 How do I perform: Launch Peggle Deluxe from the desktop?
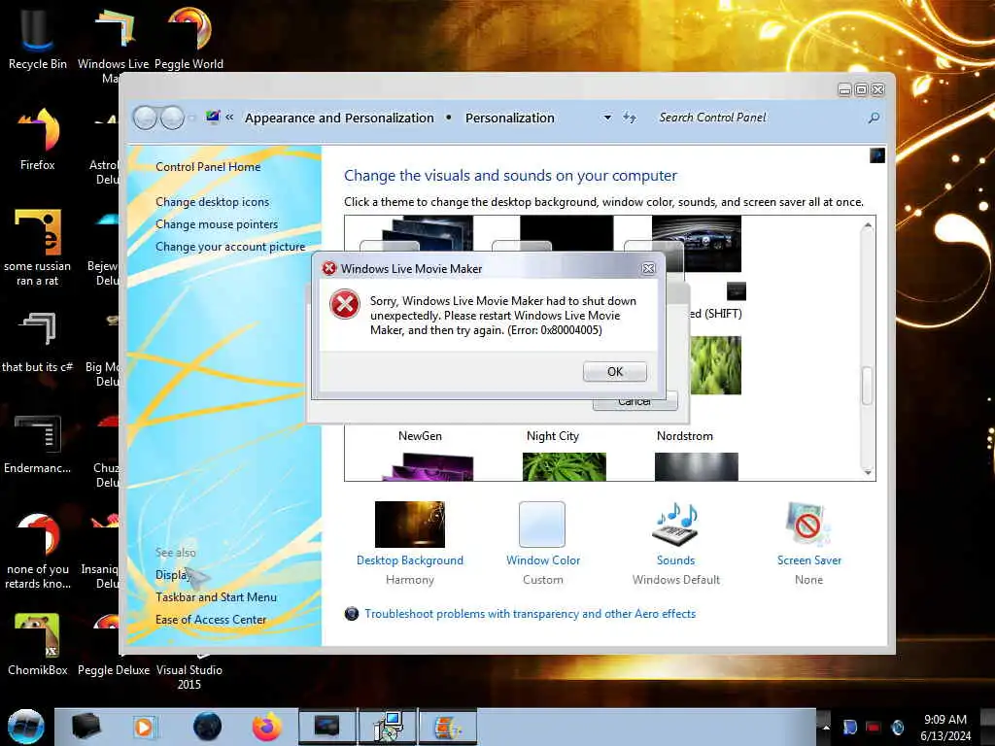[113, 670]
